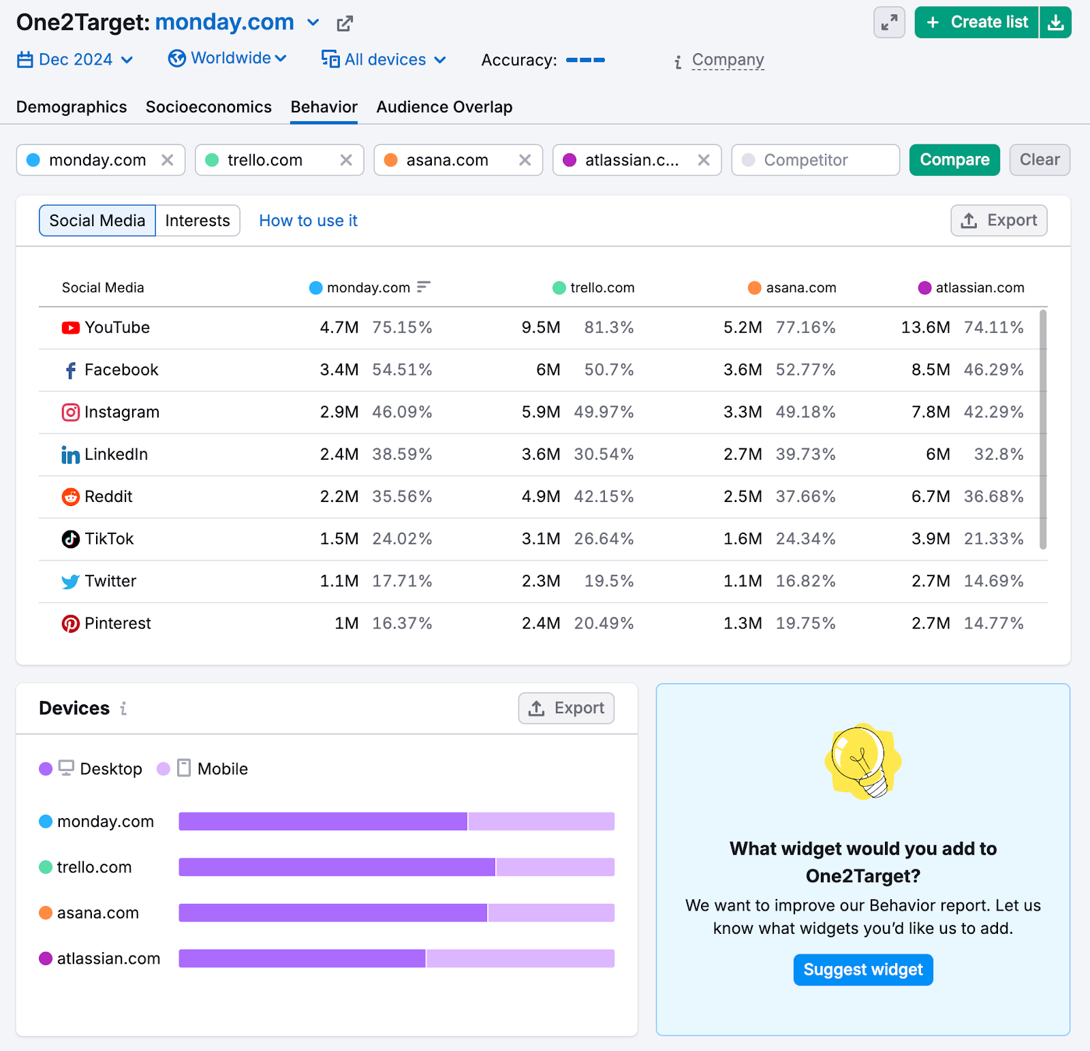
Task: Select the Behavior tab
Action: [x=324, y=107]
